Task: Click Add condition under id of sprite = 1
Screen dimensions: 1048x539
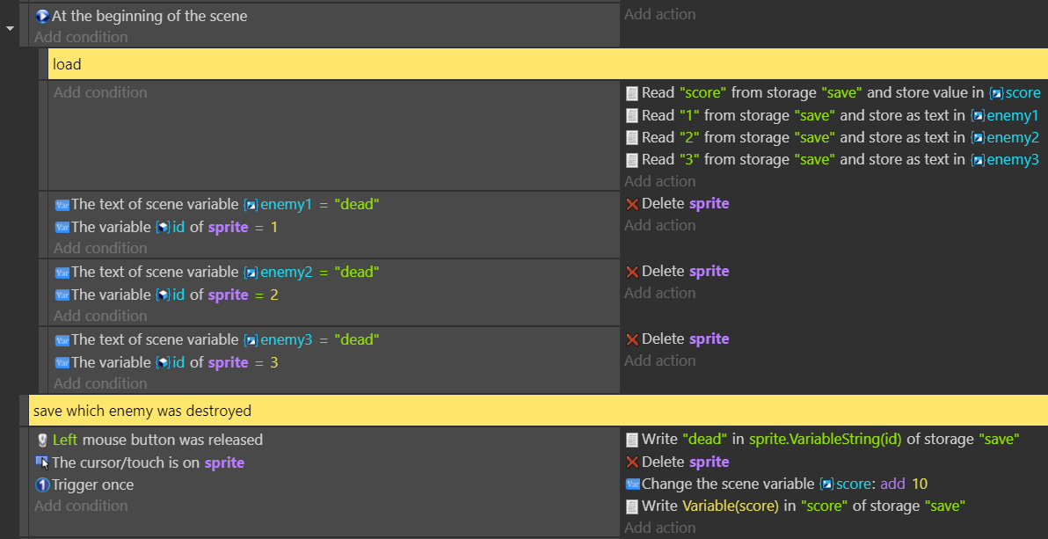Action: tap(100, 248)
